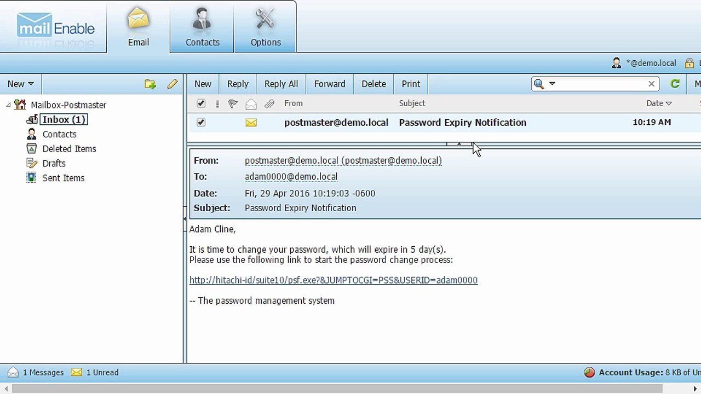Sort by the read status envelope column
The image size is (701, 394).
pos(251,103)
